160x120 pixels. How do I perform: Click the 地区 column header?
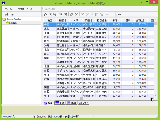point(50,20)
